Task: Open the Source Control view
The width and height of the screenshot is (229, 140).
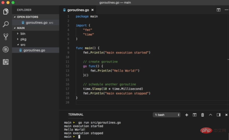Action: click(6, 37)
